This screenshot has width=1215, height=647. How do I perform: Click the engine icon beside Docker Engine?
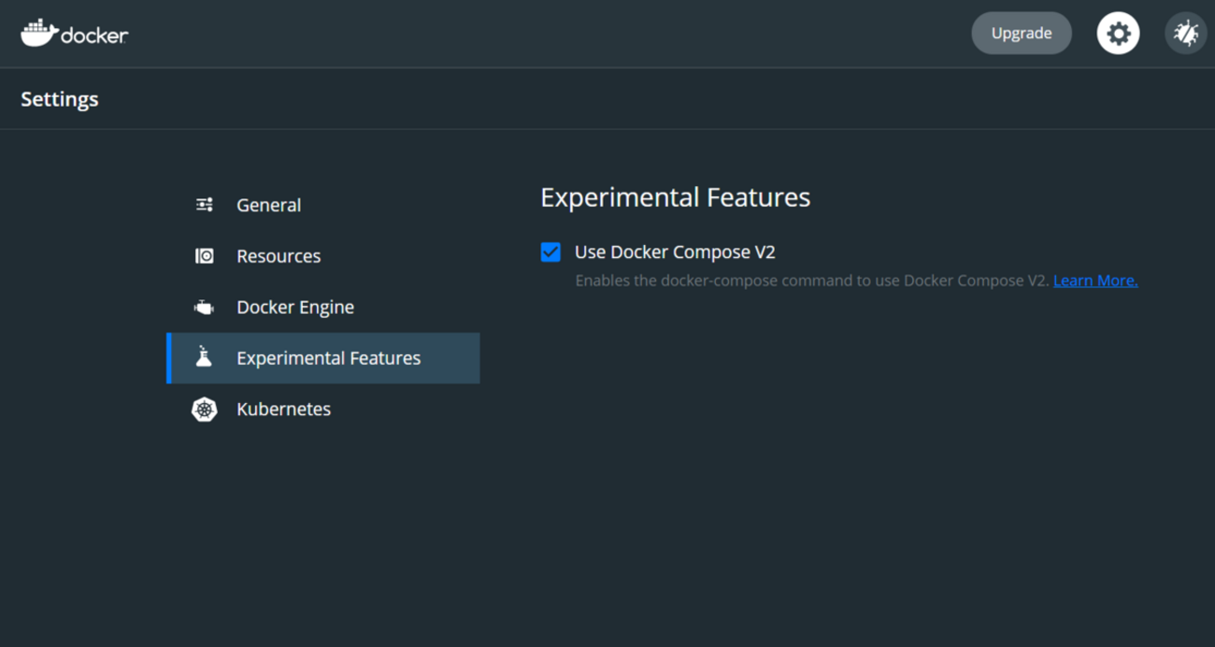[x=204, y=308]
